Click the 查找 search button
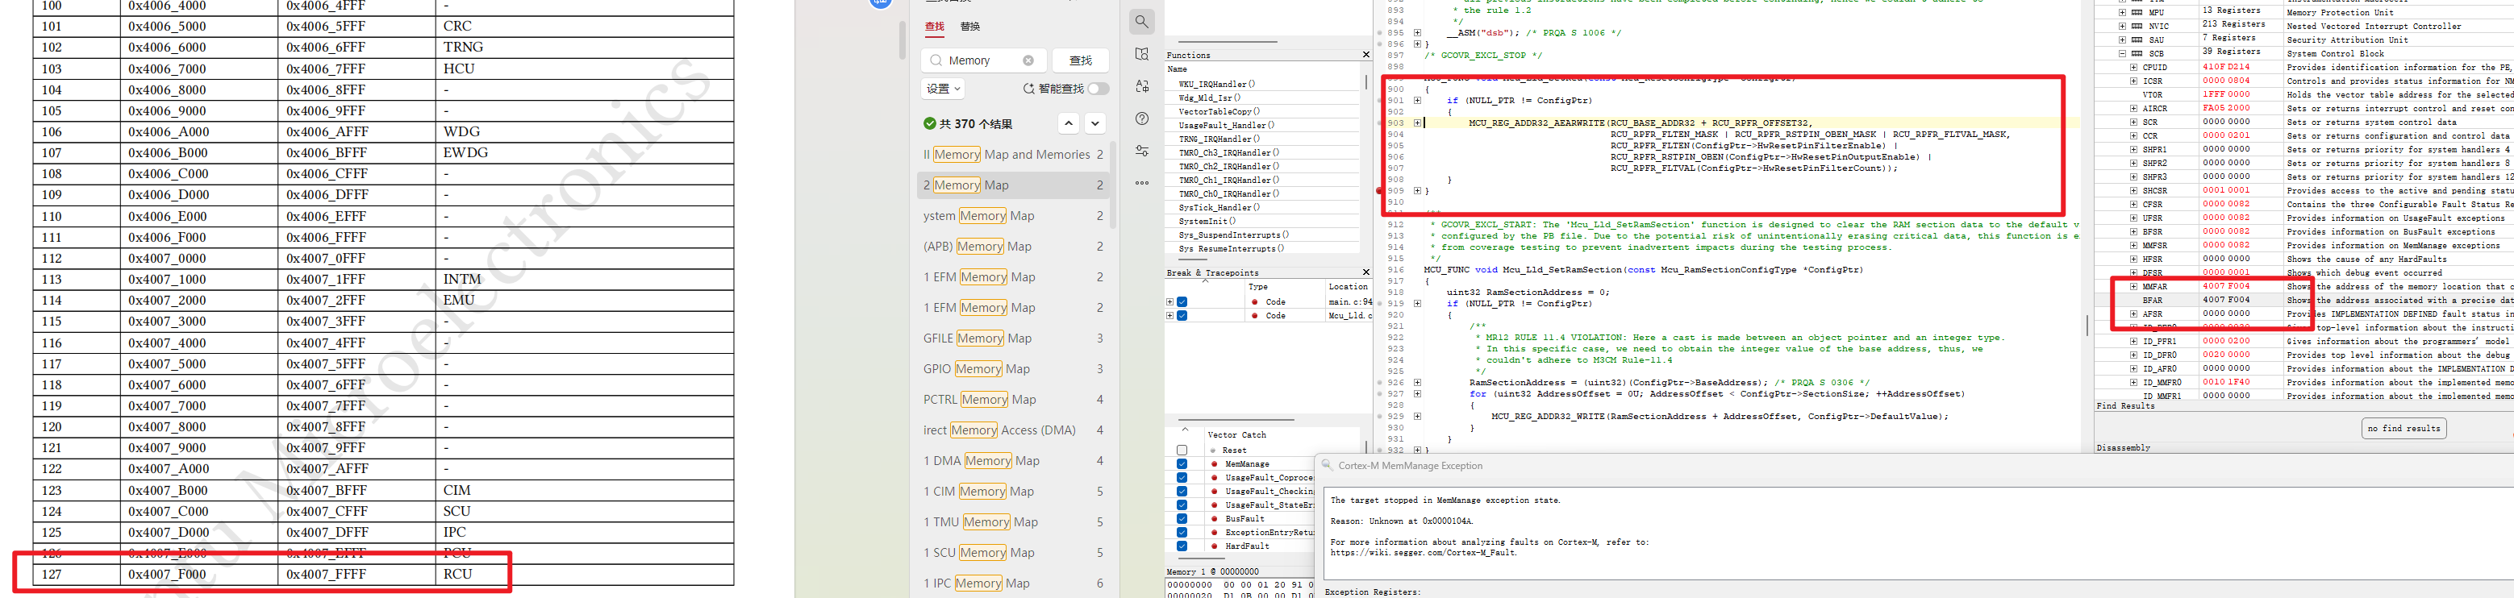The width and height of the screenshot is (2514, 598). coord(1080,60)
